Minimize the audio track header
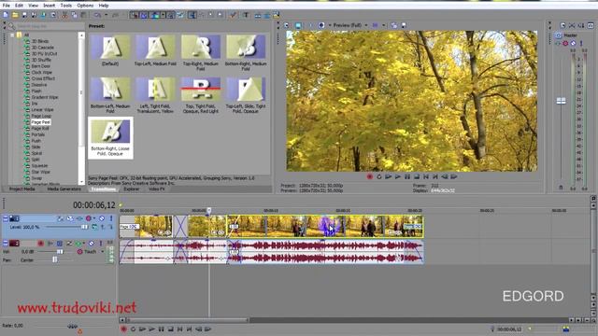Viewport: 598px width, 336px height. [6, 243]
